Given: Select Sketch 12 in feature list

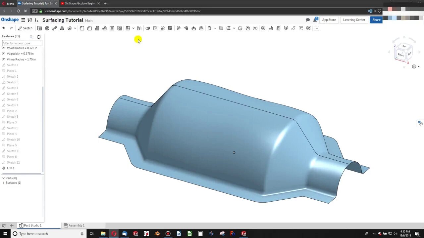Looking at the screenshot, I should point(13,162).
